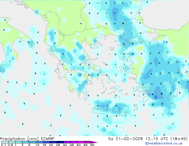
Task: Click the '(18+45)' forecast offset text
Action: 179,139
